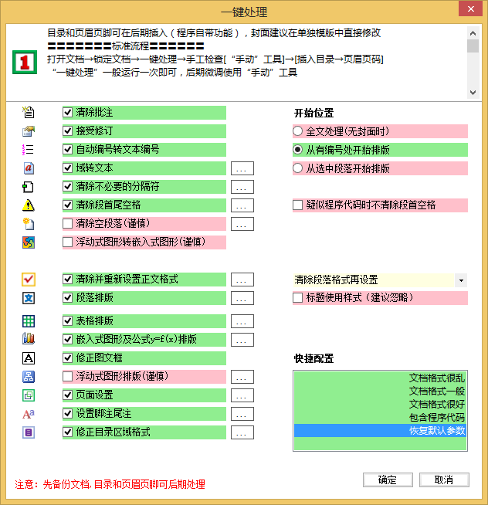Click the icon beside 清除不必要的分隔符

[29, 187]
